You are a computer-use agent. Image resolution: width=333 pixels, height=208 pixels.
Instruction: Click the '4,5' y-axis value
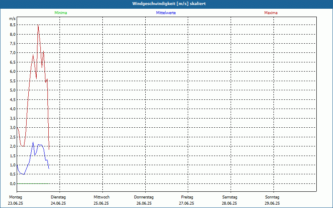tap(13, 99)
